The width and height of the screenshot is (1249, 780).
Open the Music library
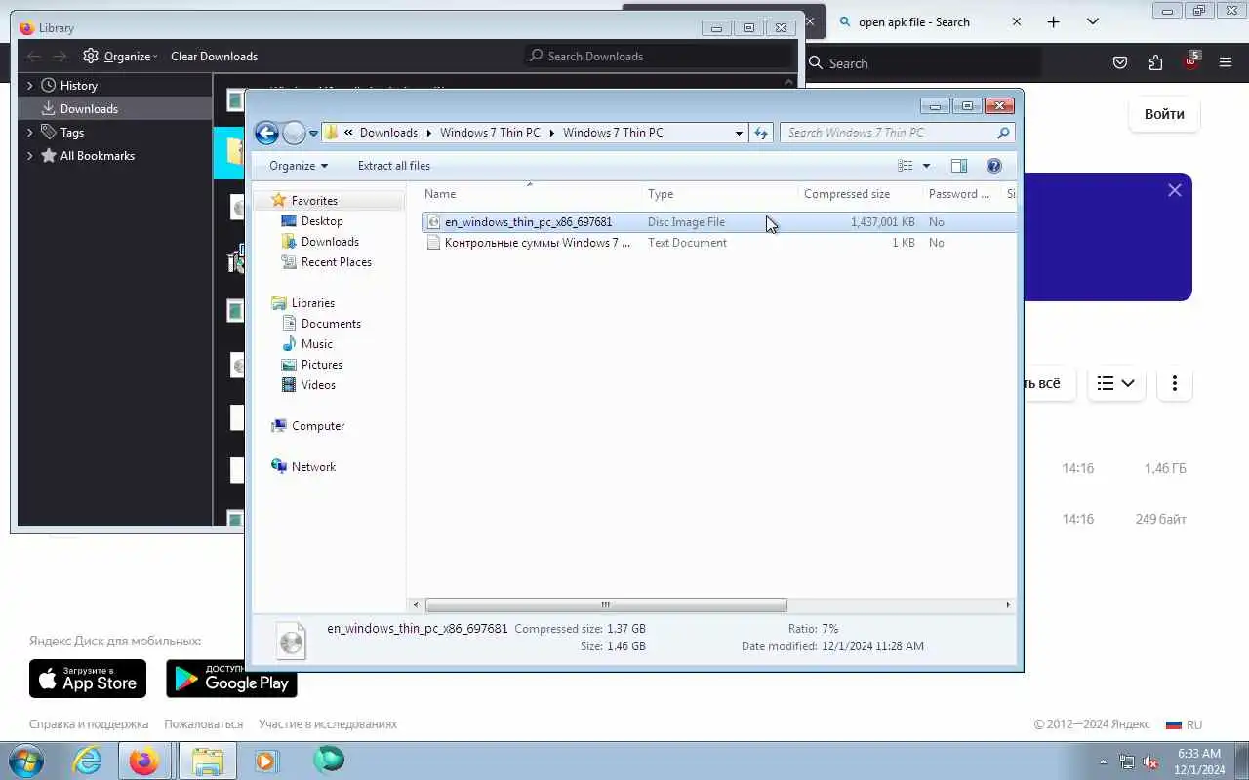tap(316, 344)
